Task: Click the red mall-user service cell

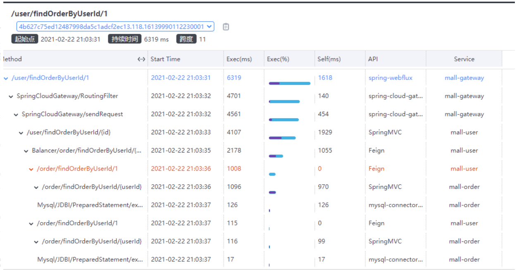Action: pyautogui.click(x=464, y=169)
